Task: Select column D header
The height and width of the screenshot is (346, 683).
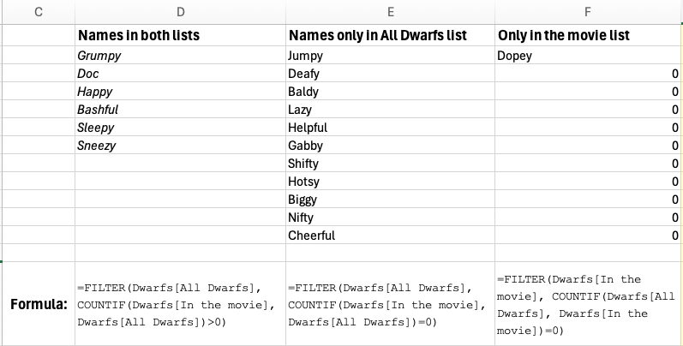Action: 180,11
